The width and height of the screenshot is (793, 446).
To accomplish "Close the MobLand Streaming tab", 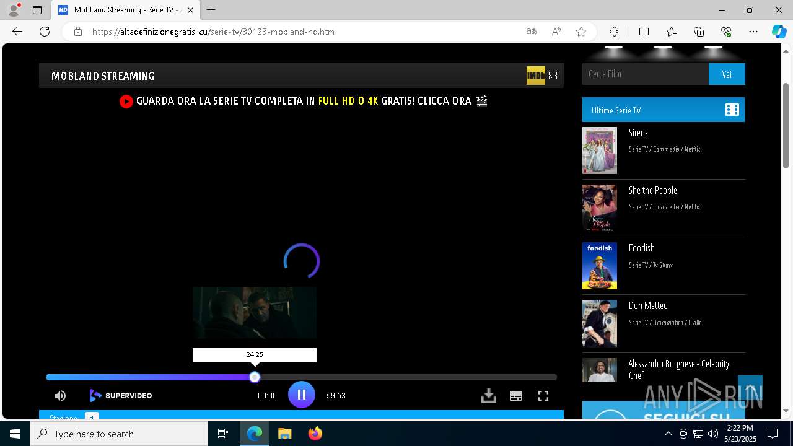I will (190, 10).
